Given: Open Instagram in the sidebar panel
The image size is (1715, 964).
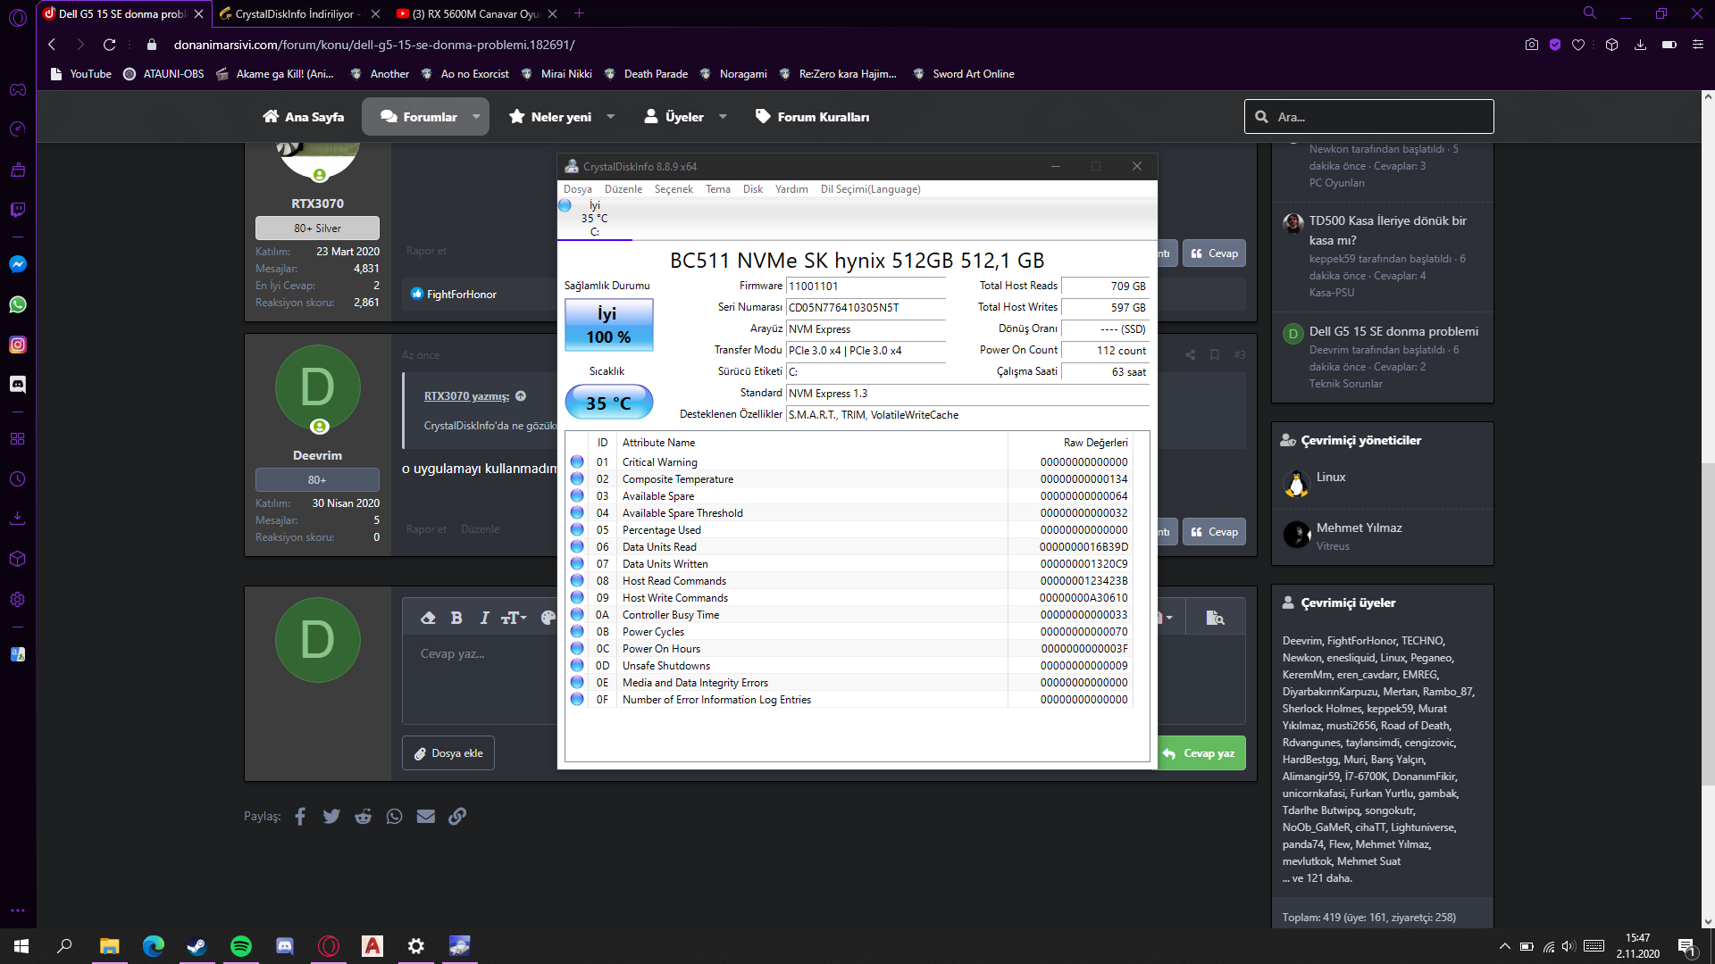Looking at the screenshot, I should point(17,345).
